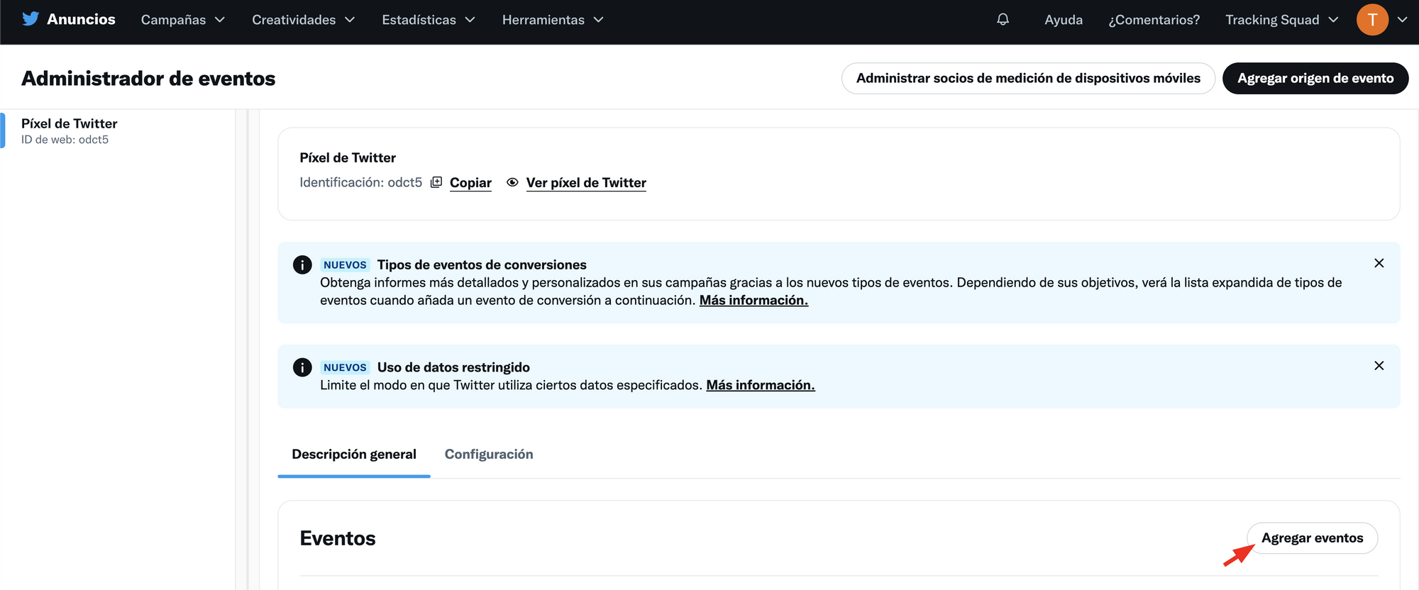Expand the Campañas menu
The width and height of the screenshot is (1419, 590).
(x=183, y=20)
